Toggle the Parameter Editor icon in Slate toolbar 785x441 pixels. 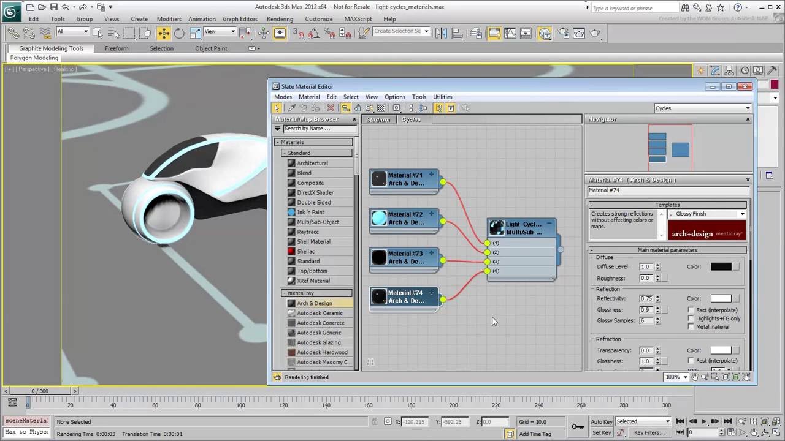pyautogui.click(x=451, y=108)
